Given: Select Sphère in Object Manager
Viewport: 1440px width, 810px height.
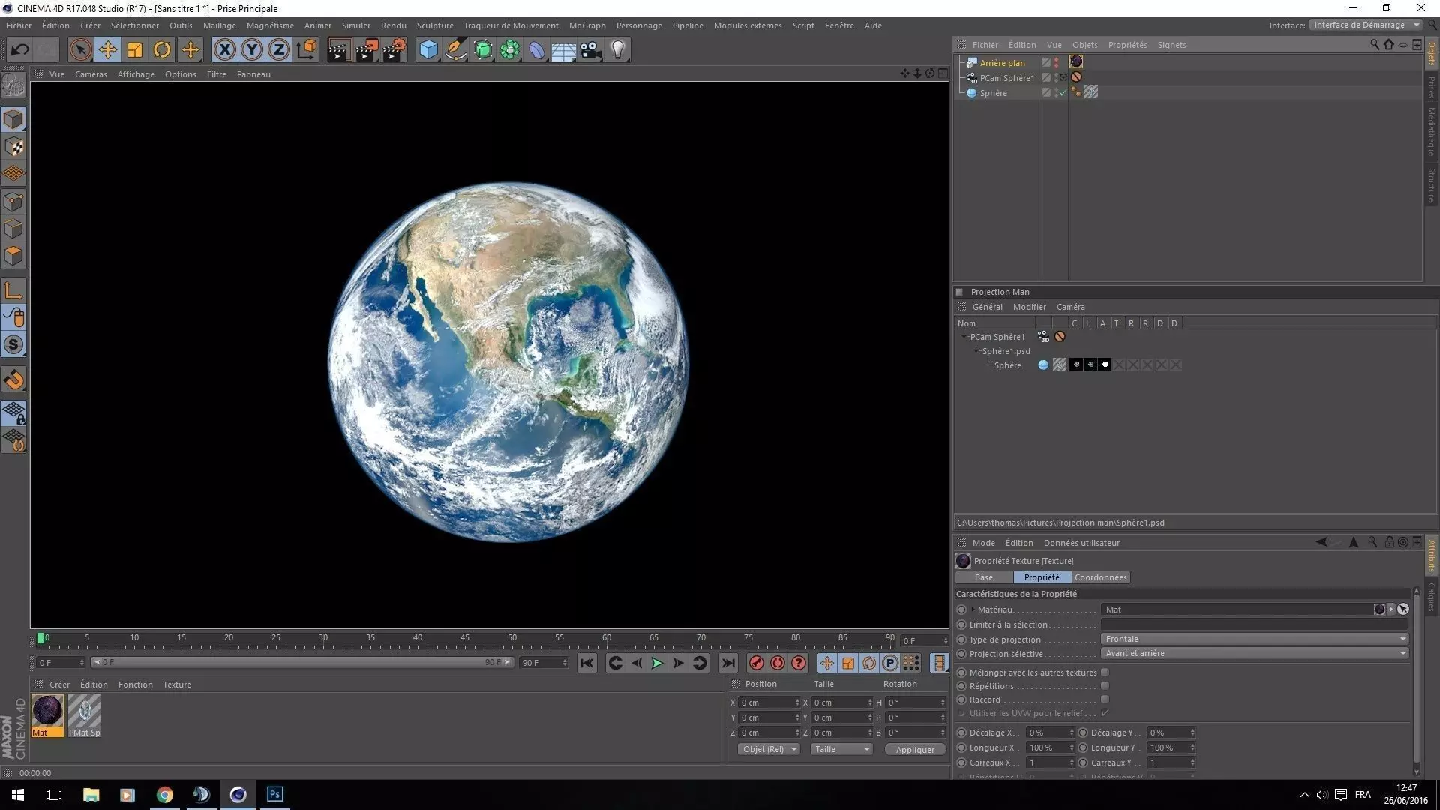Looking at the screenshot, I should (x=993, y=93).
